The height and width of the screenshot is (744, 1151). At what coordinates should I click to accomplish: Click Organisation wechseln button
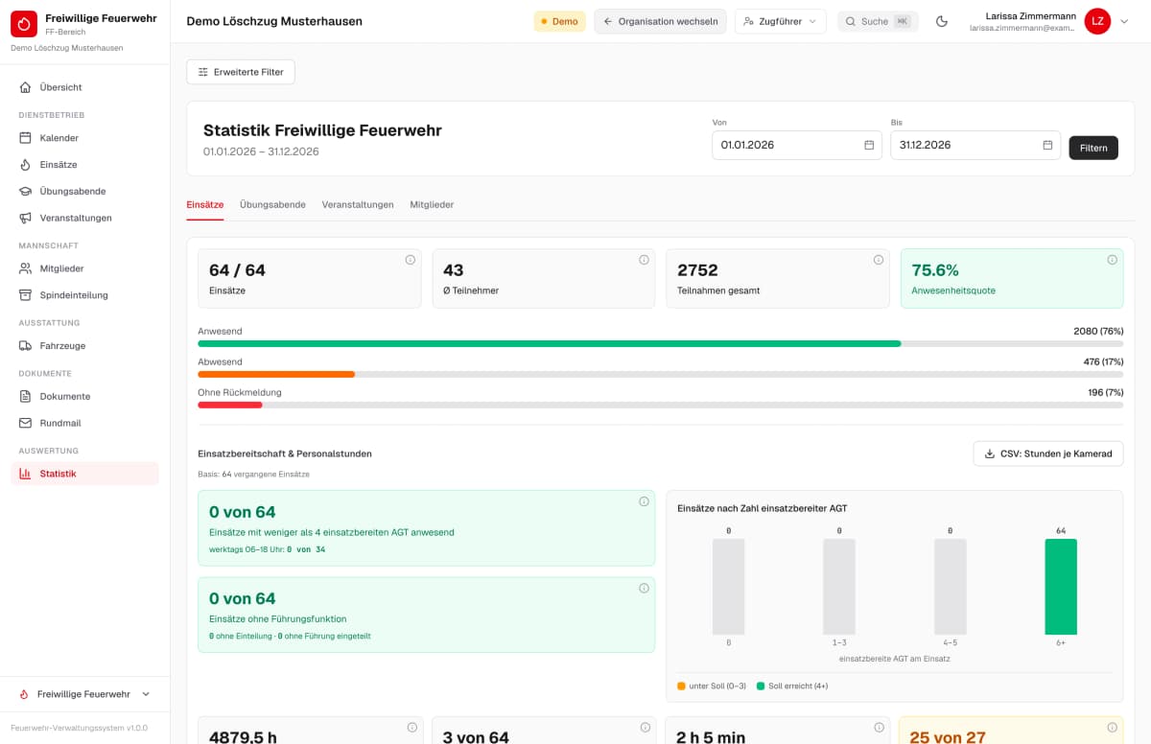click(660, 21)
